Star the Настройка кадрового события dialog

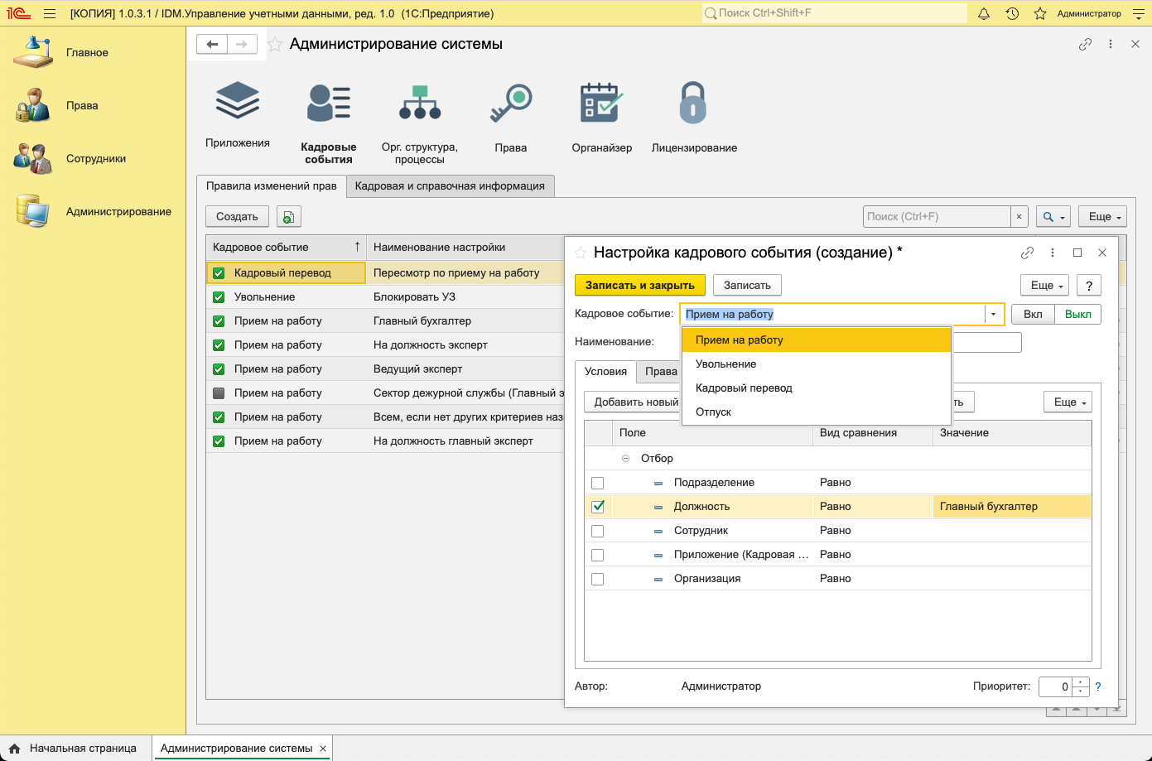pos(581,253)
